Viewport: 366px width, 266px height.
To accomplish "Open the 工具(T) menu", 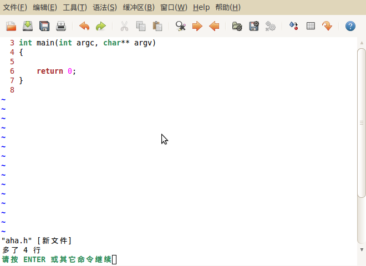I will coord(75,7).
